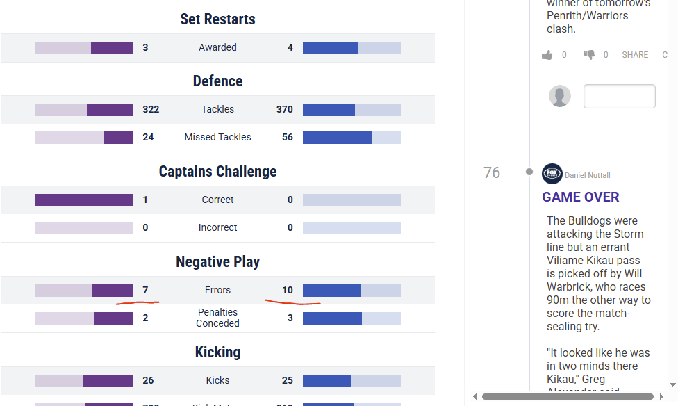Click SHARE under the comment
The width and height of the screenshot is (678, 406).
(x=635, y=55)
